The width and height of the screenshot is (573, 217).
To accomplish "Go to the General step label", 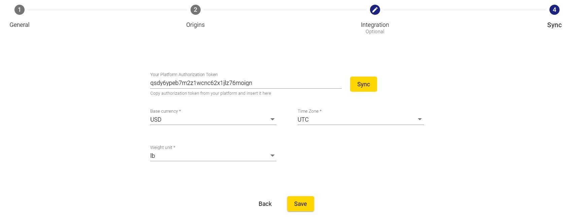I will (x=20, y=25).
